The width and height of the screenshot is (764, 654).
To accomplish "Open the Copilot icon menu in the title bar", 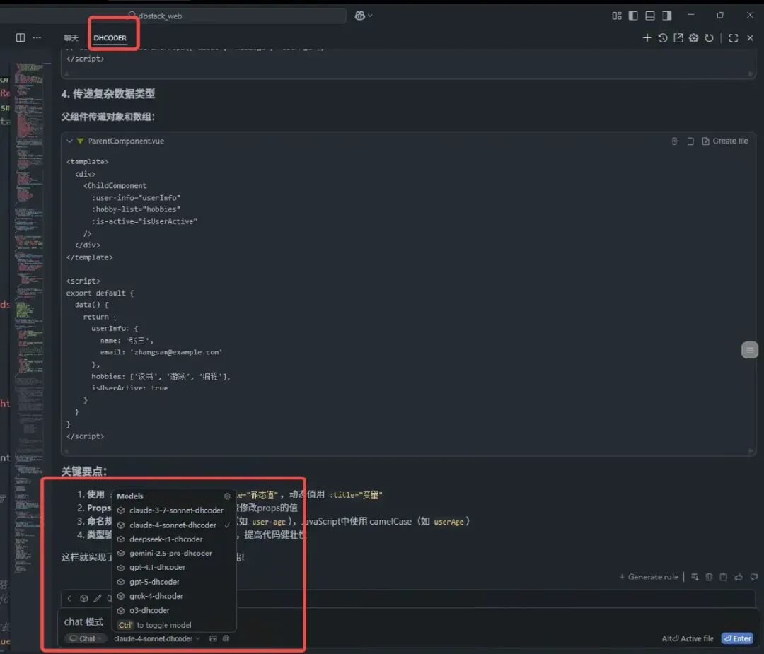I will pyautogui.click(x=364, y=16).
